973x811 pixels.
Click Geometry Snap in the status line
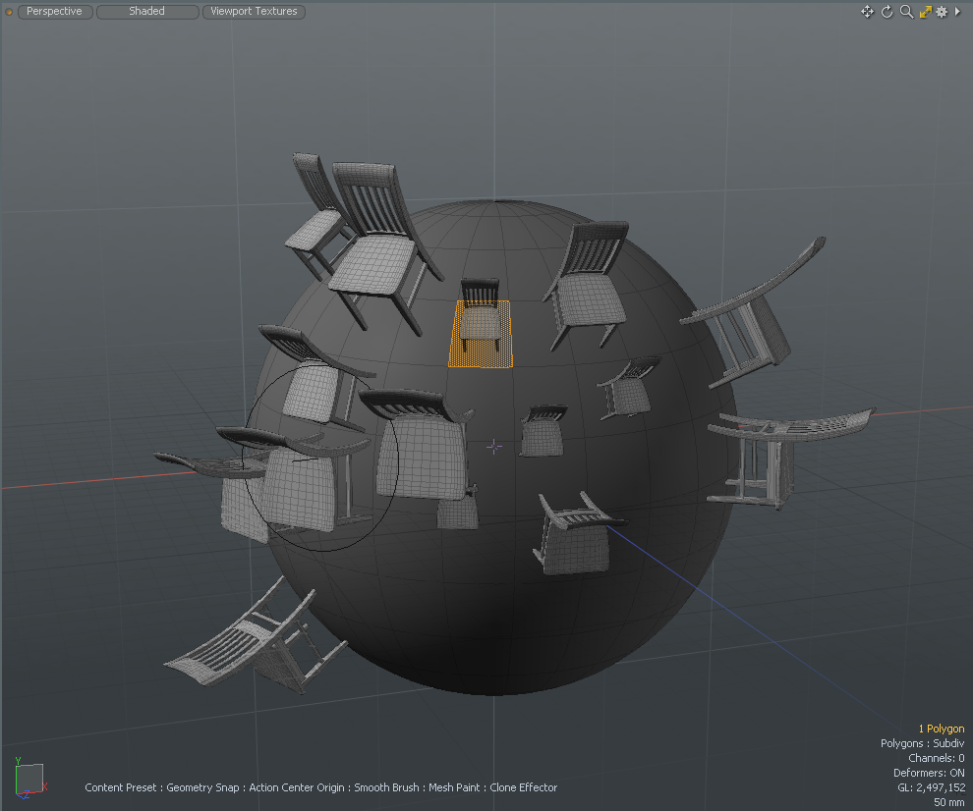(203, 787)
